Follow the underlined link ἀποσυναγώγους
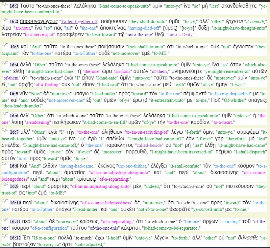This screenshot has width=270, height=248. (39, 21)
